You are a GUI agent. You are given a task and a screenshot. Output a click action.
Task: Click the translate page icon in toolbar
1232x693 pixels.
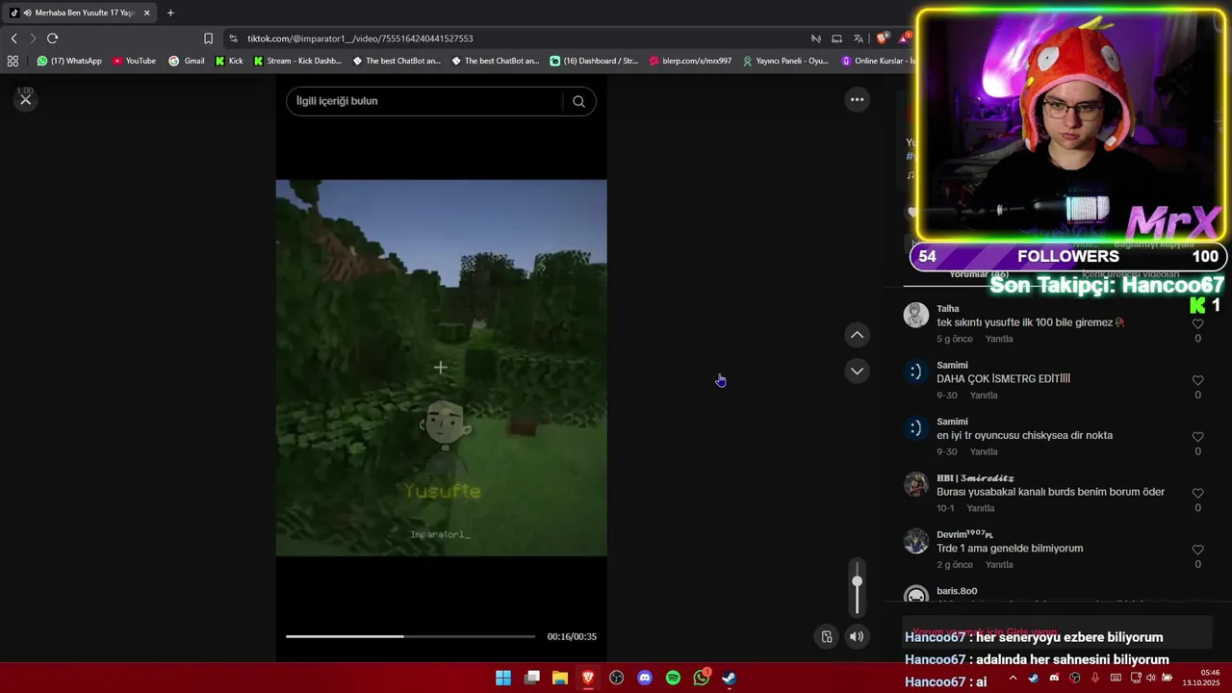coord(858,38)
